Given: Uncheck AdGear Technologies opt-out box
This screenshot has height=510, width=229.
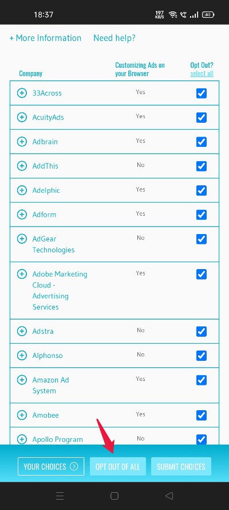Looking at the screenshot, I should coord(202,239).
